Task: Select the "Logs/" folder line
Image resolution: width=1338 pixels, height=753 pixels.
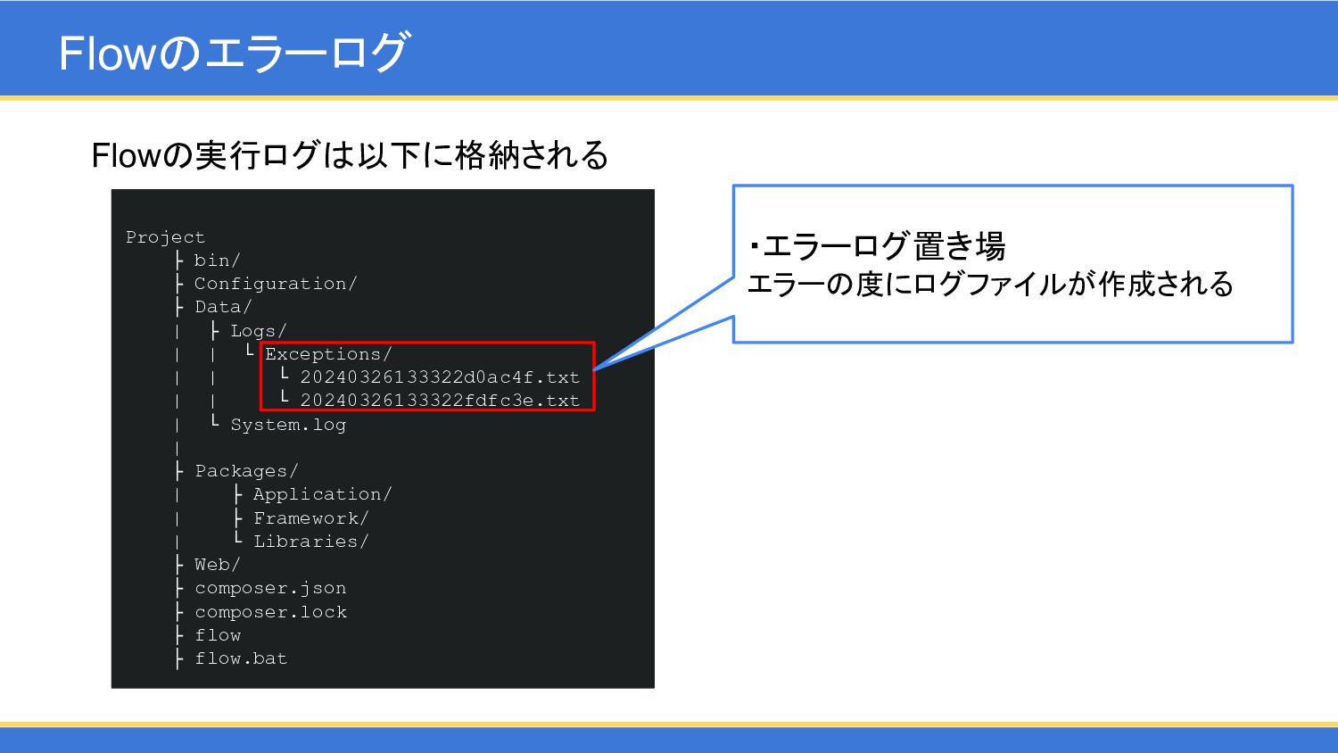Action: point(259,331)
